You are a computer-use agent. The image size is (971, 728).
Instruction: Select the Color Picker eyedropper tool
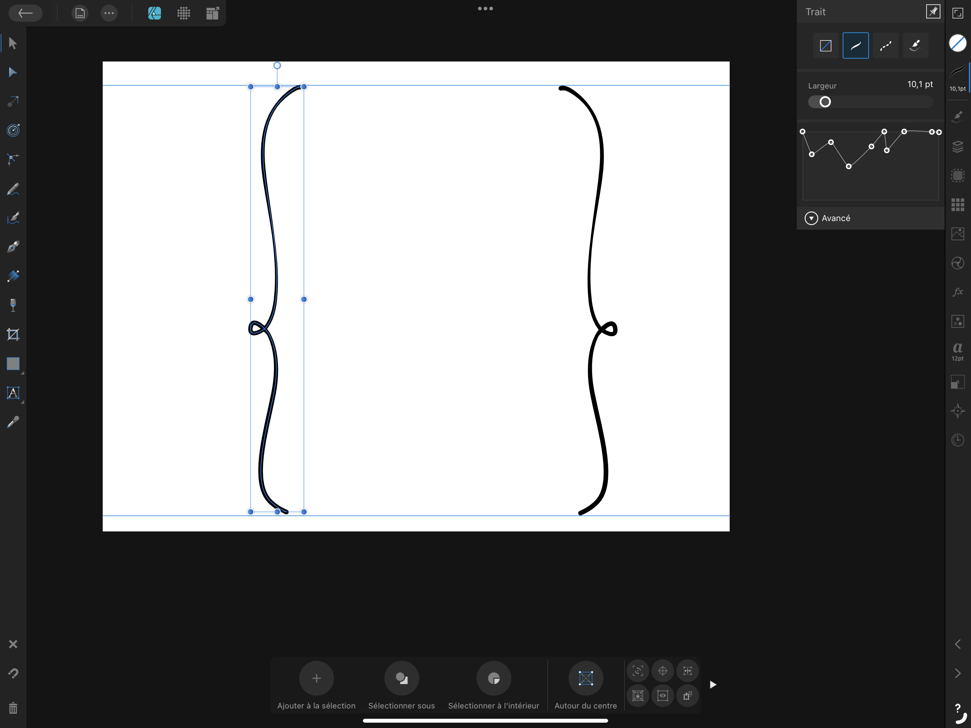click(13, 422)
